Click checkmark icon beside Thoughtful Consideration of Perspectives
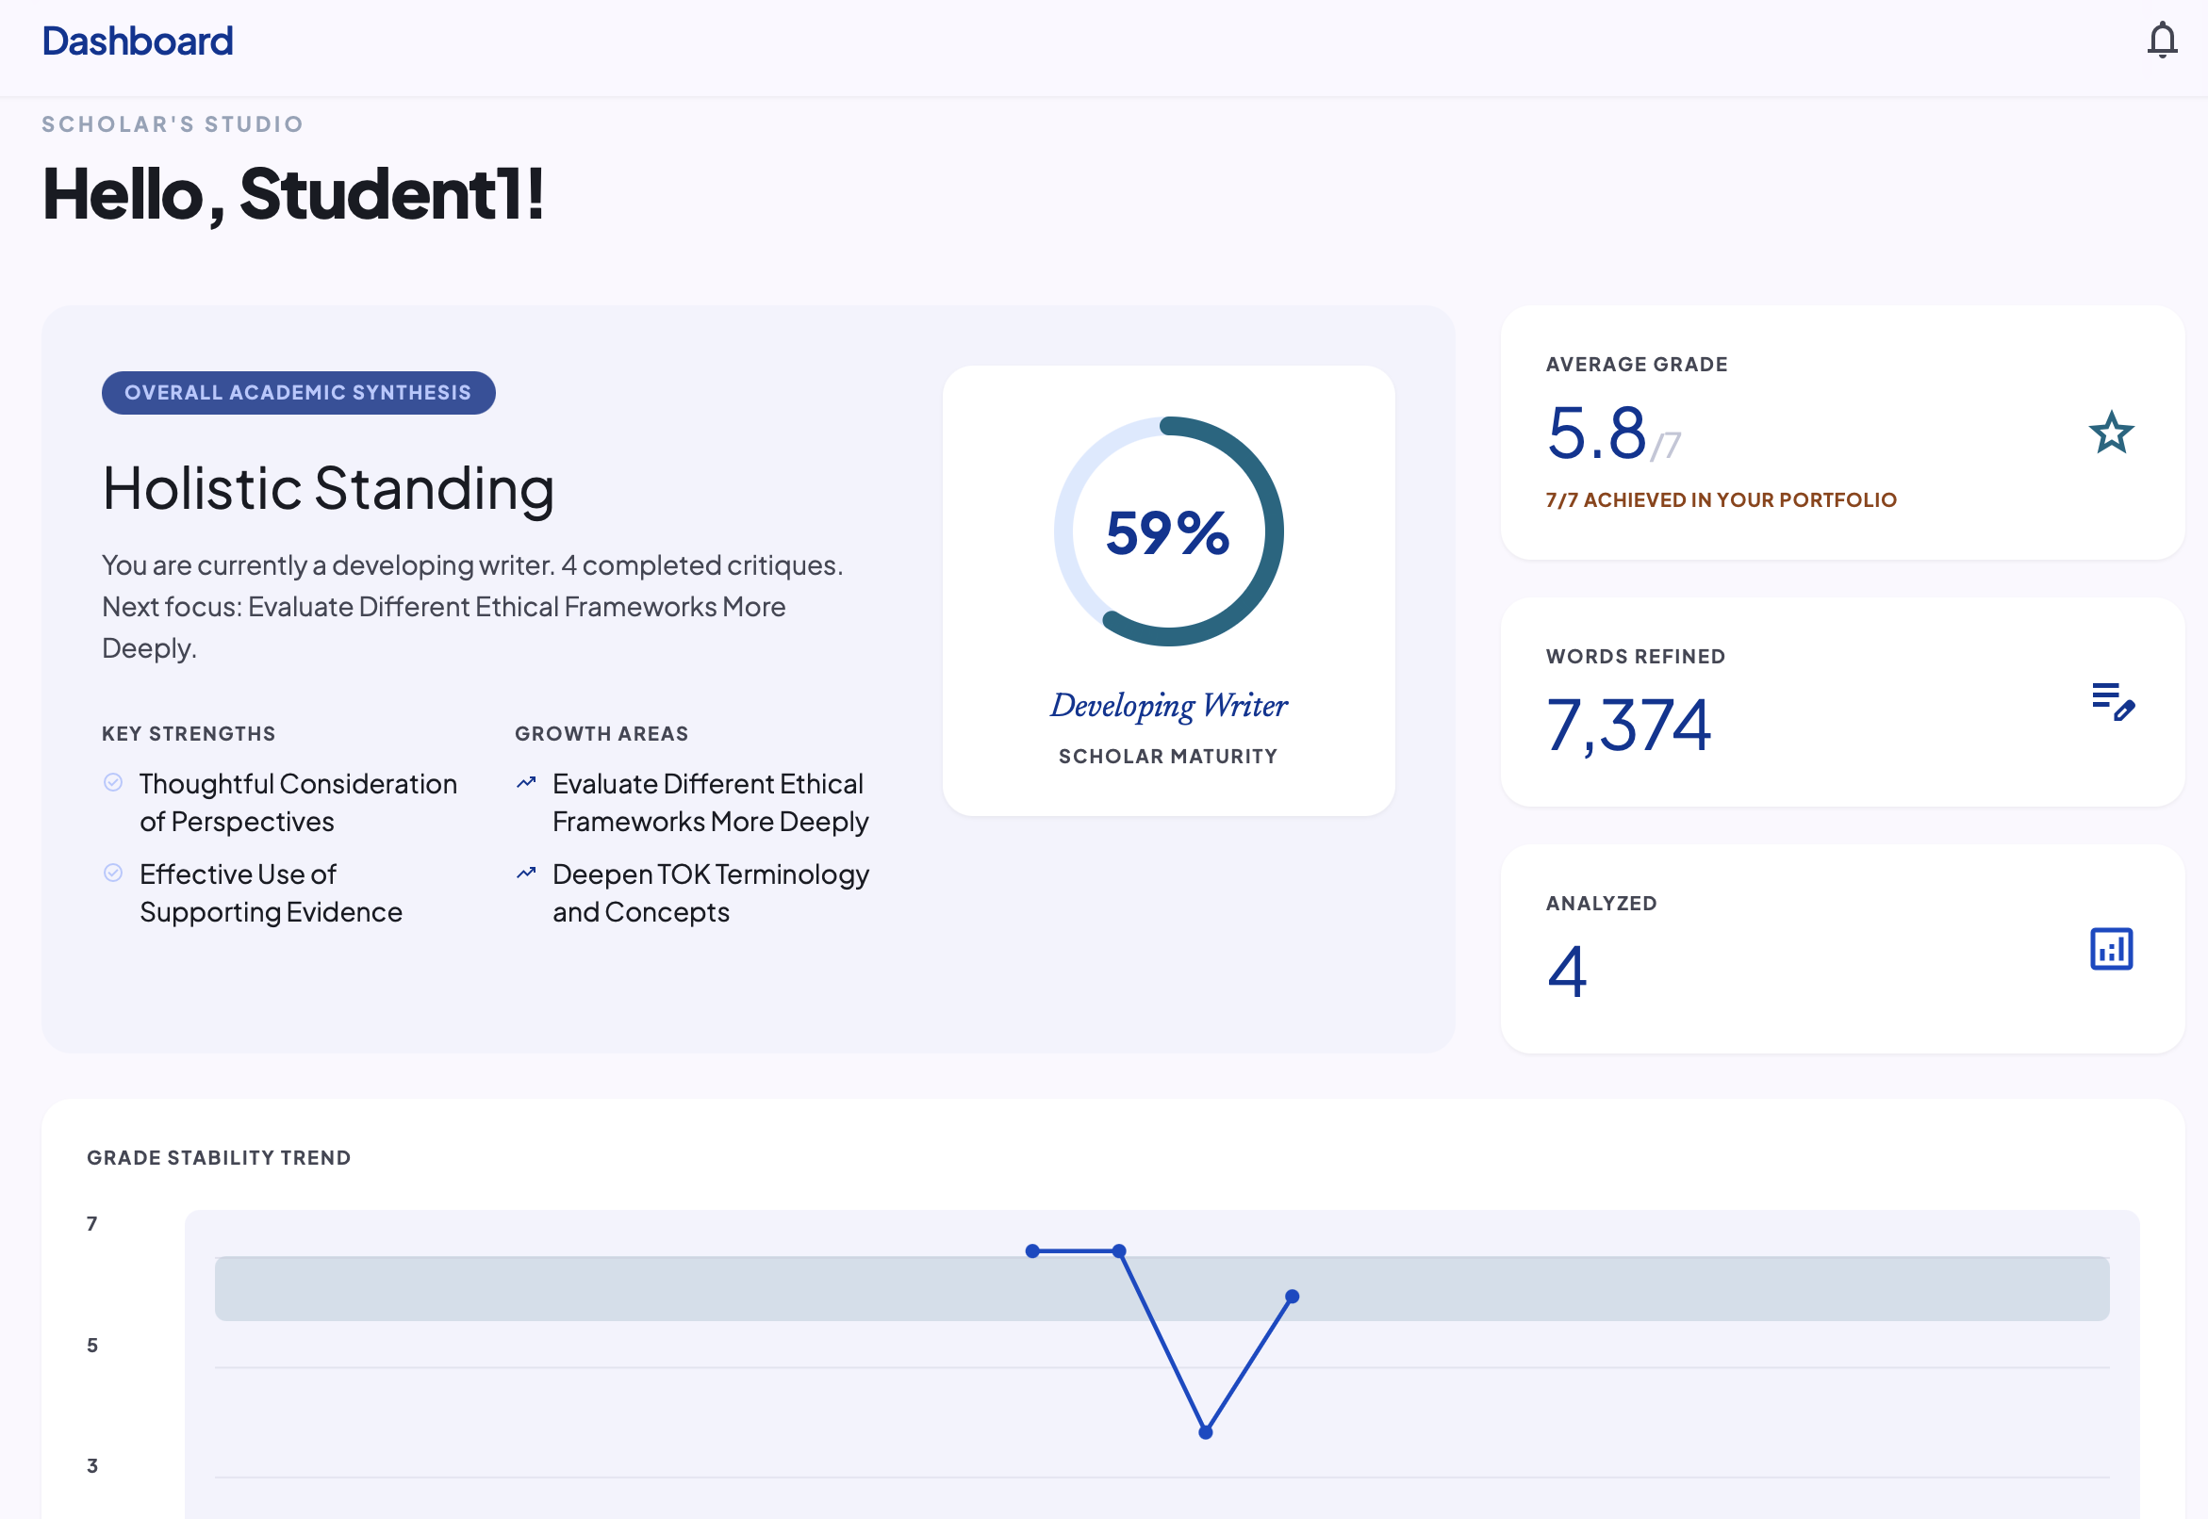 113,782
